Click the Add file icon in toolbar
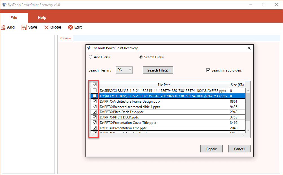This screenshot has height=175, width=283. (3, 27)
